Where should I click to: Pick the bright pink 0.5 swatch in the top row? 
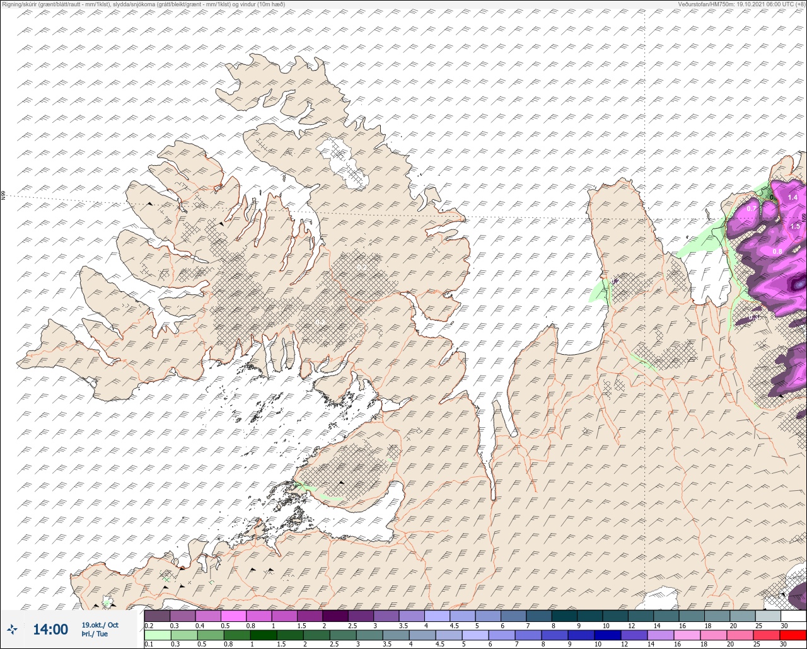[233, 616]
